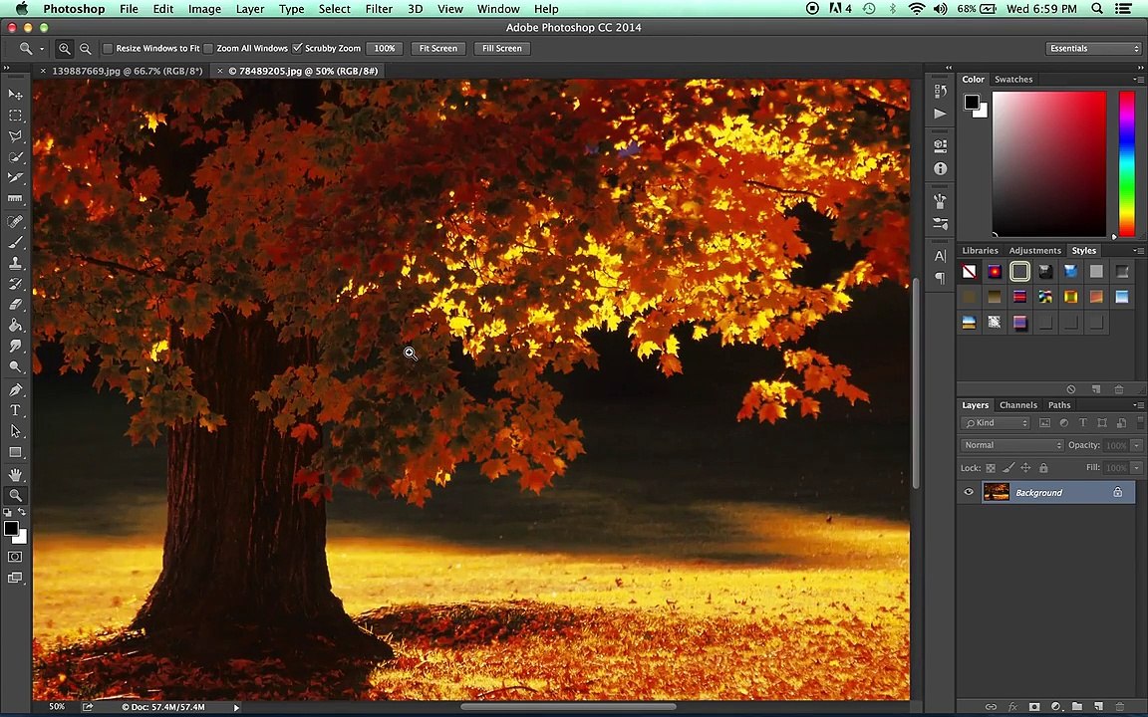Switch to the Adjustments tab
Image resolution: width=1148 pixels, height=717 pixels.
[1034, 250]
